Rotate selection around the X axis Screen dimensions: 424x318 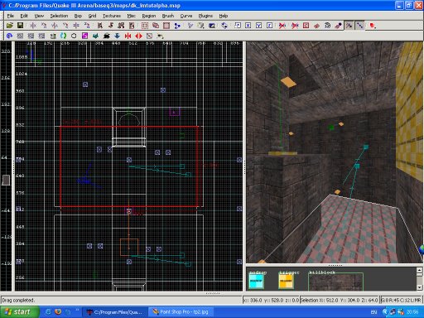point(44,26)
